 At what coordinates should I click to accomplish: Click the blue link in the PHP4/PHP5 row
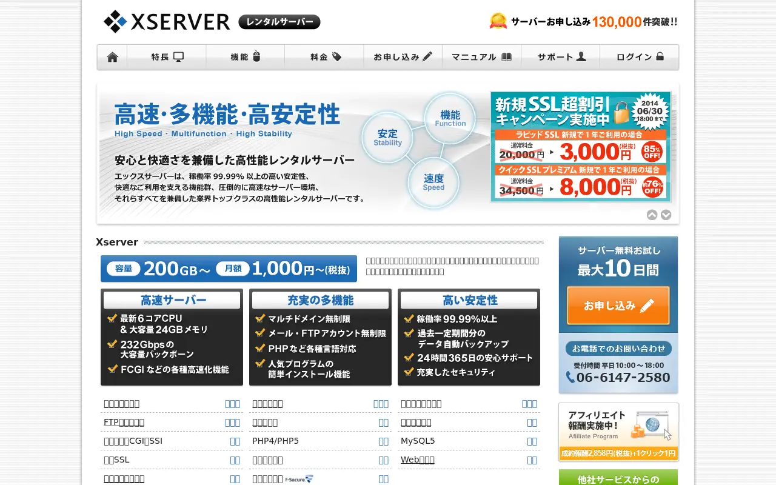click(x=383, y=441)
